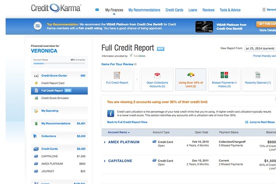Image resolution: width=276 pixels, height=184 pixels.
Task: Click the Payment Status column header
Action: [229, 132]
